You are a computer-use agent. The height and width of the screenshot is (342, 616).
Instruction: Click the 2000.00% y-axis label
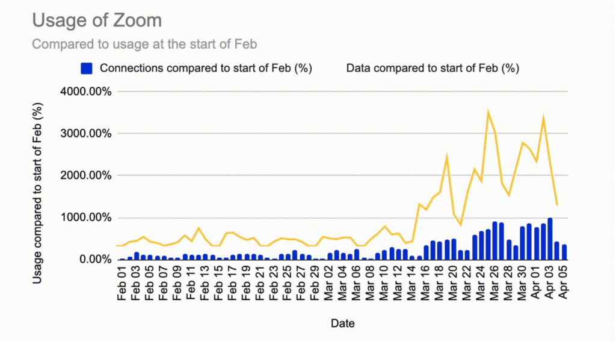[86, 176]
